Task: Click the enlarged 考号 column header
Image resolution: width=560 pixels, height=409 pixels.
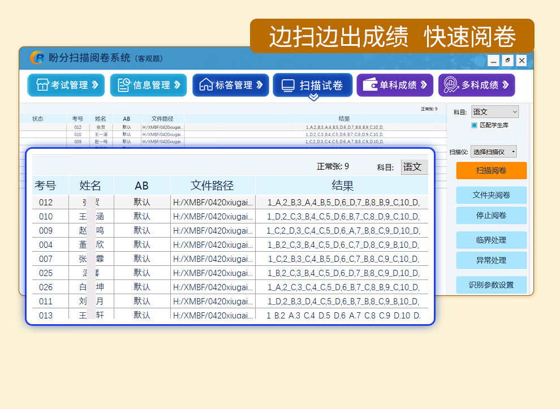Action: point(45,186)
